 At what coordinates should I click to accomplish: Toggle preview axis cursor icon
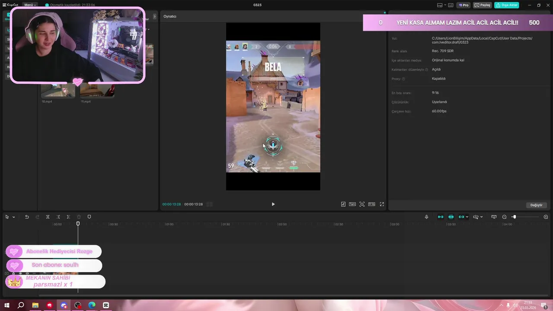click(475, 217)
